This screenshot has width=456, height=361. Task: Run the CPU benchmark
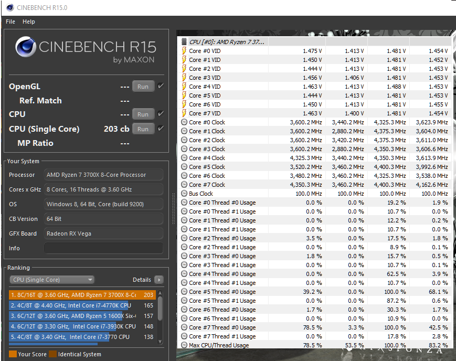pyautogui.click(x=143, y=114)
